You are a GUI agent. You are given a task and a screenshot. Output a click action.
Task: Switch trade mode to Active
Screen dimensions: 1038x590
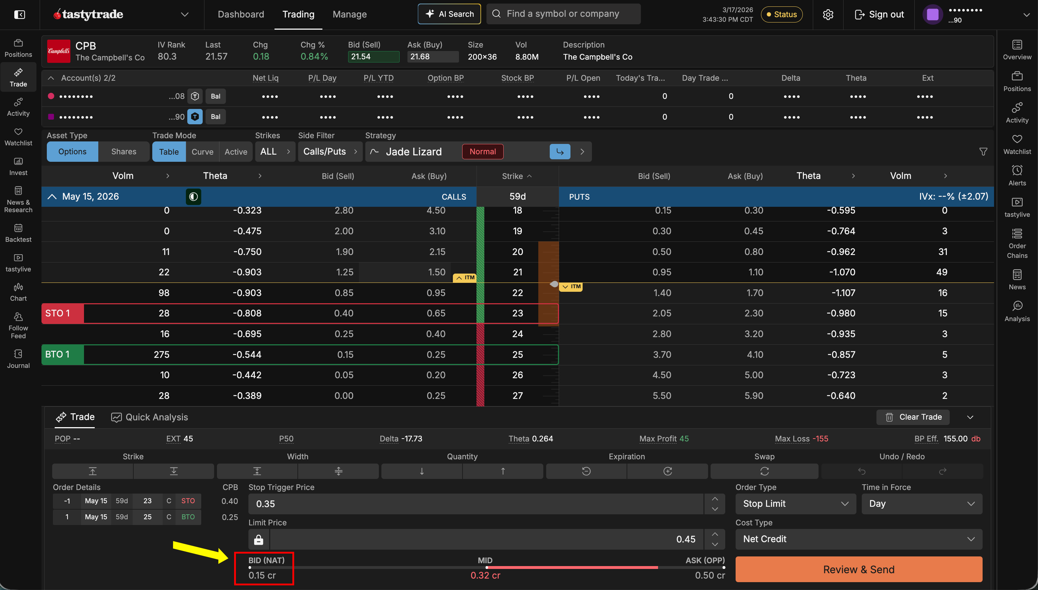point(236,151)
